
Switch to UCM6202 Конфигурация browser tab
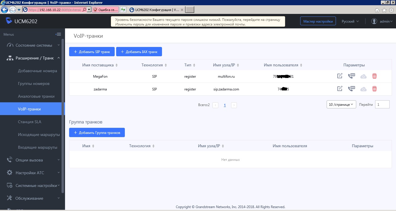[156, 10]
